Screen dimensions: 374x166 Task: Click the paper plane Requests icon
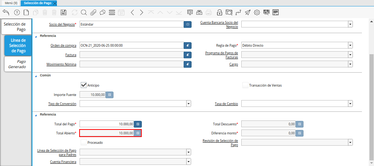(x=248, y=12)
